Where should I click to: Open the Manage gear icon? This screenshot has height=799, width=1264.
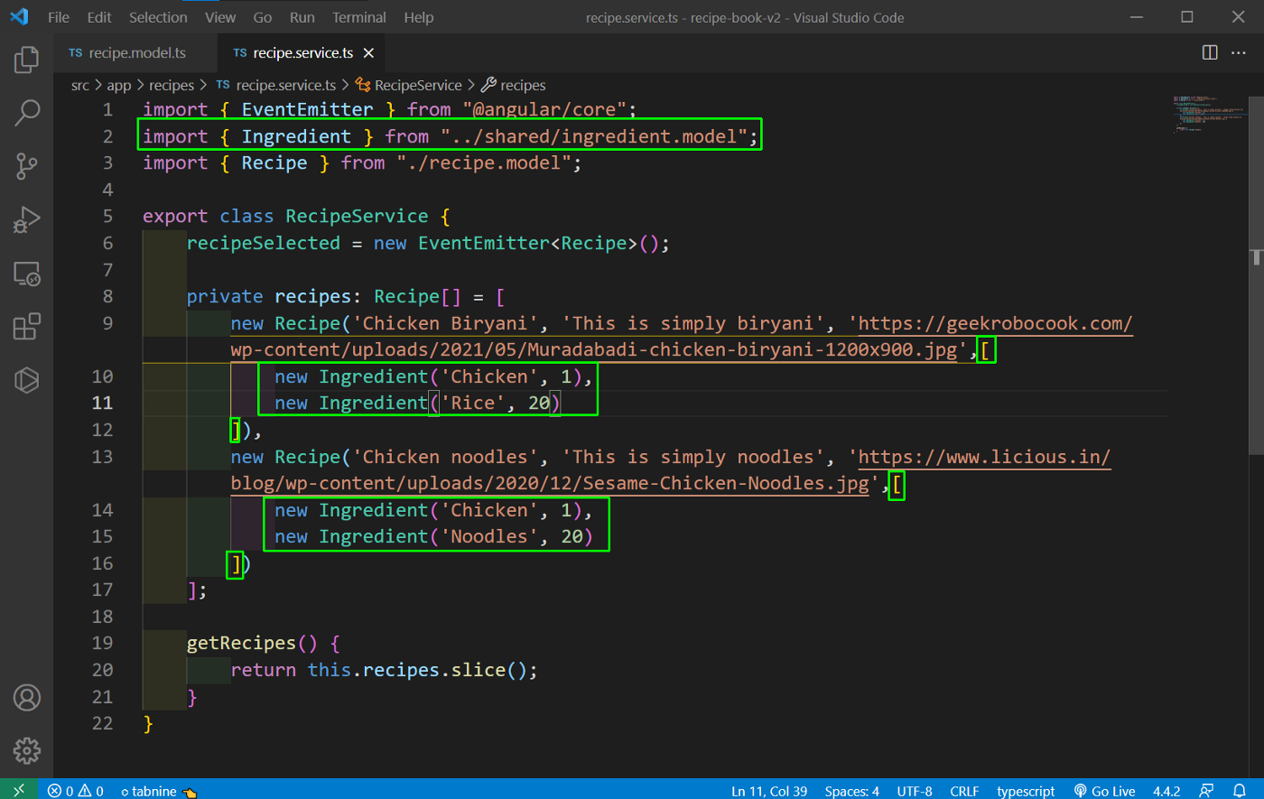pyautogui.click(x=26, y=749)
